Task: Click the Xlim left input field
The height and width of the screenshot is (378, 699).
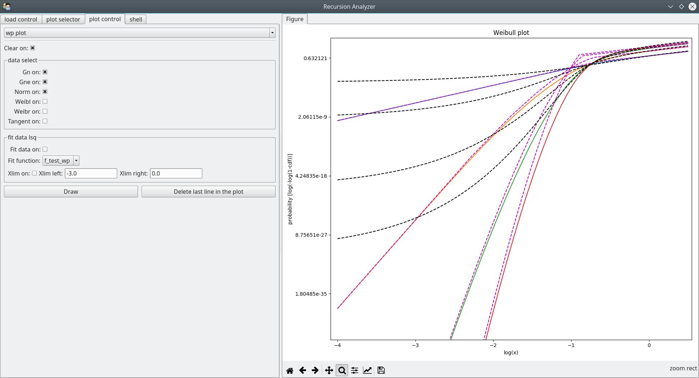Action: click(91, 173)
